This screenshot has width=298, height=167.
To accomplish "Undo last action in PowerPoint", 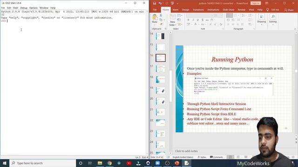I will point(160,3).
